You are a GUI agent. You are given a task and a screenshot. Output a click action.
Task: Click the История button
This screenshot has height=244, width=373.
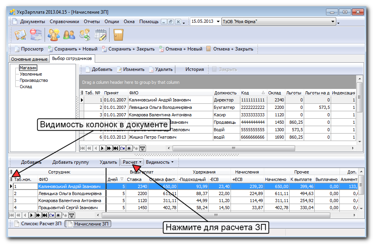tap(195, 69)
